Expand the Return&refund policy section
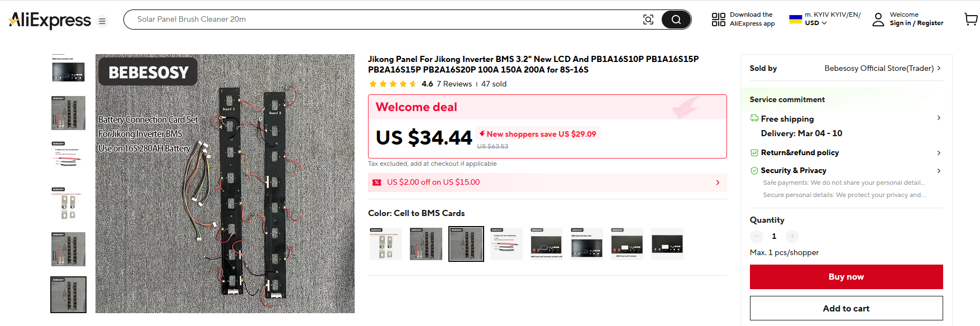This screenshot has height=326, width=980. click(x=938, y=152)
